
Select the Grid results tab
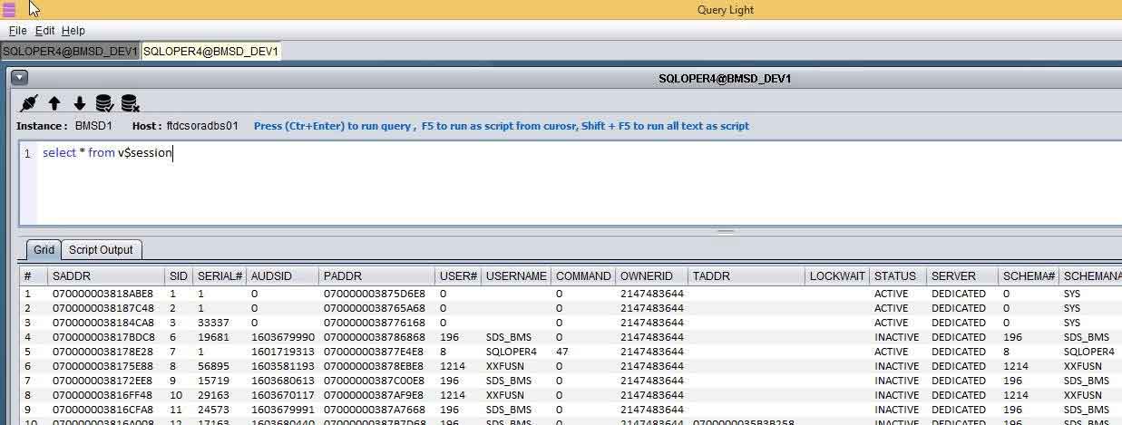coord(44,250)
